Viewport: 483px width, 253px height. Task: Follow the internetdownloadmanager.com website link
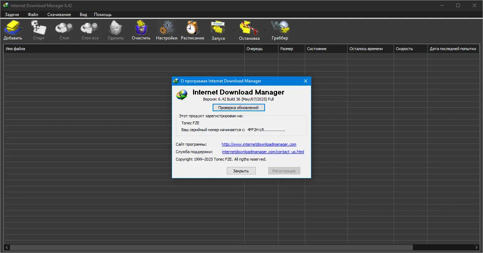259,144
